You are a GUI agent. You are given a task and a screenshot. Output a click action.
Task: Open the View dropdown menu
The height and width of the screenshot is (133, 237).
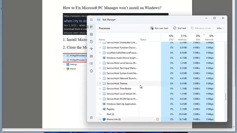(x=220, y=28)
